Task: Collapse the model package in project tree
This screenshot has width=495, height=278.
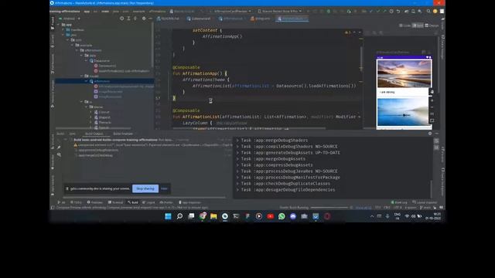Action: click(x=82, y=76)
